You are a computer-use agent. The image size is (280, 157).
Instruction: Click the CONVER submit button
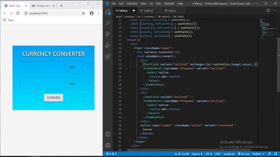click(x=53, y=98)
